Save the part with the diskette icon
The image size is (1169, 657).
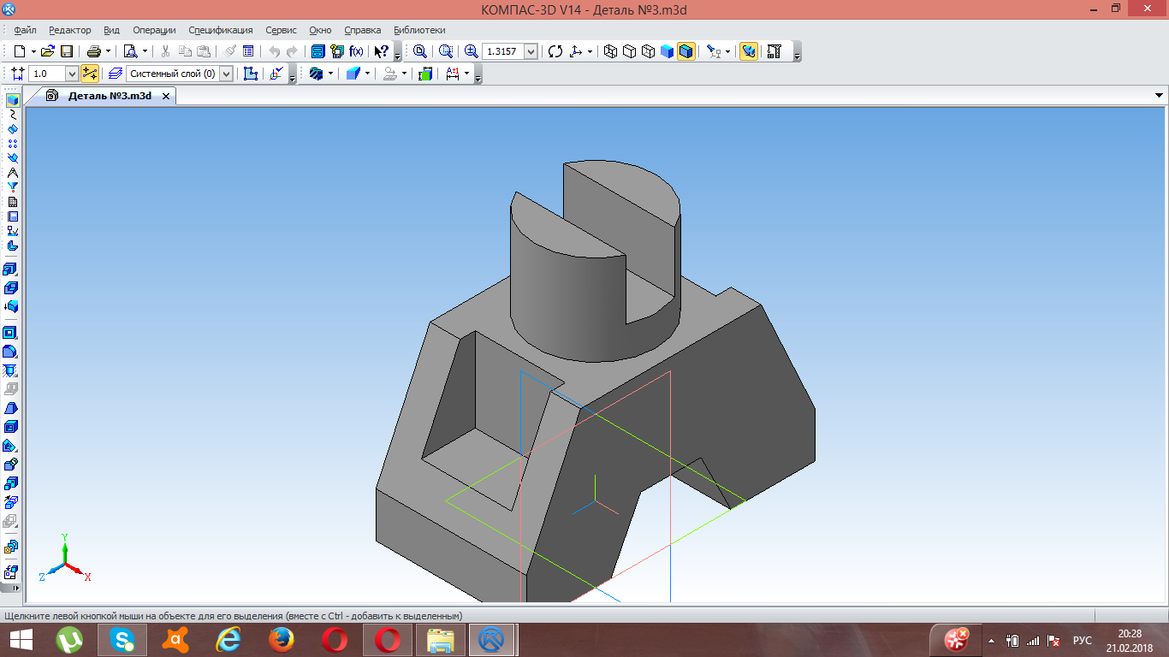[x=67, y=51]
